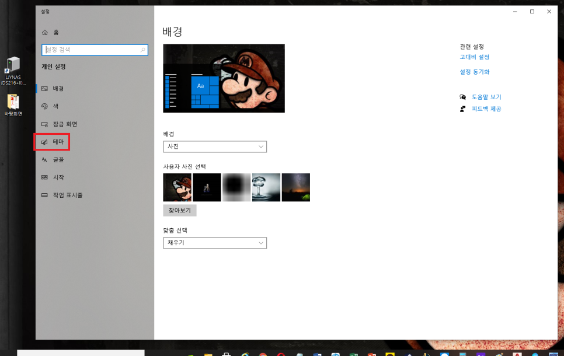This screenshot has height=356, width=564.
Task: Open 작업 표시줄 taskbar settings
Action: click(62, 195)
